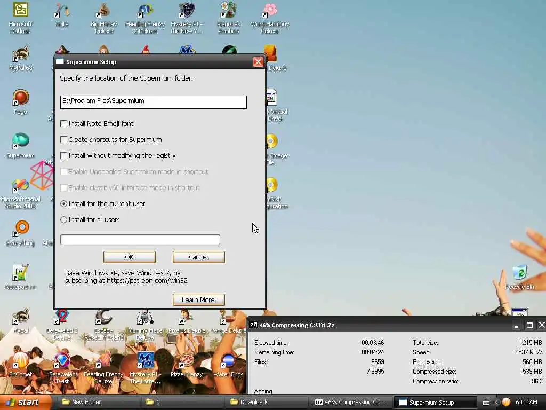Image resolution: width=546 pixels, height=410 pixels.
Task: Click the setup progress bar
Action: [x=140, y=240]
